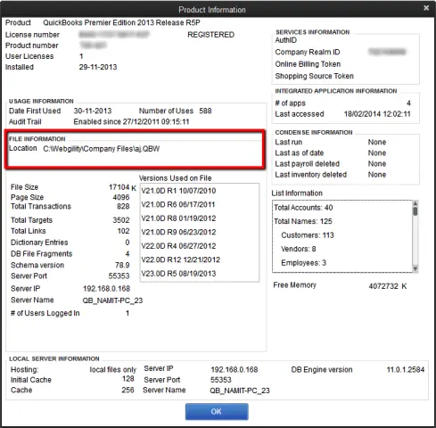Click the Online Billing Token label
The height and width of the screenshot is (428, 436).
308,64
